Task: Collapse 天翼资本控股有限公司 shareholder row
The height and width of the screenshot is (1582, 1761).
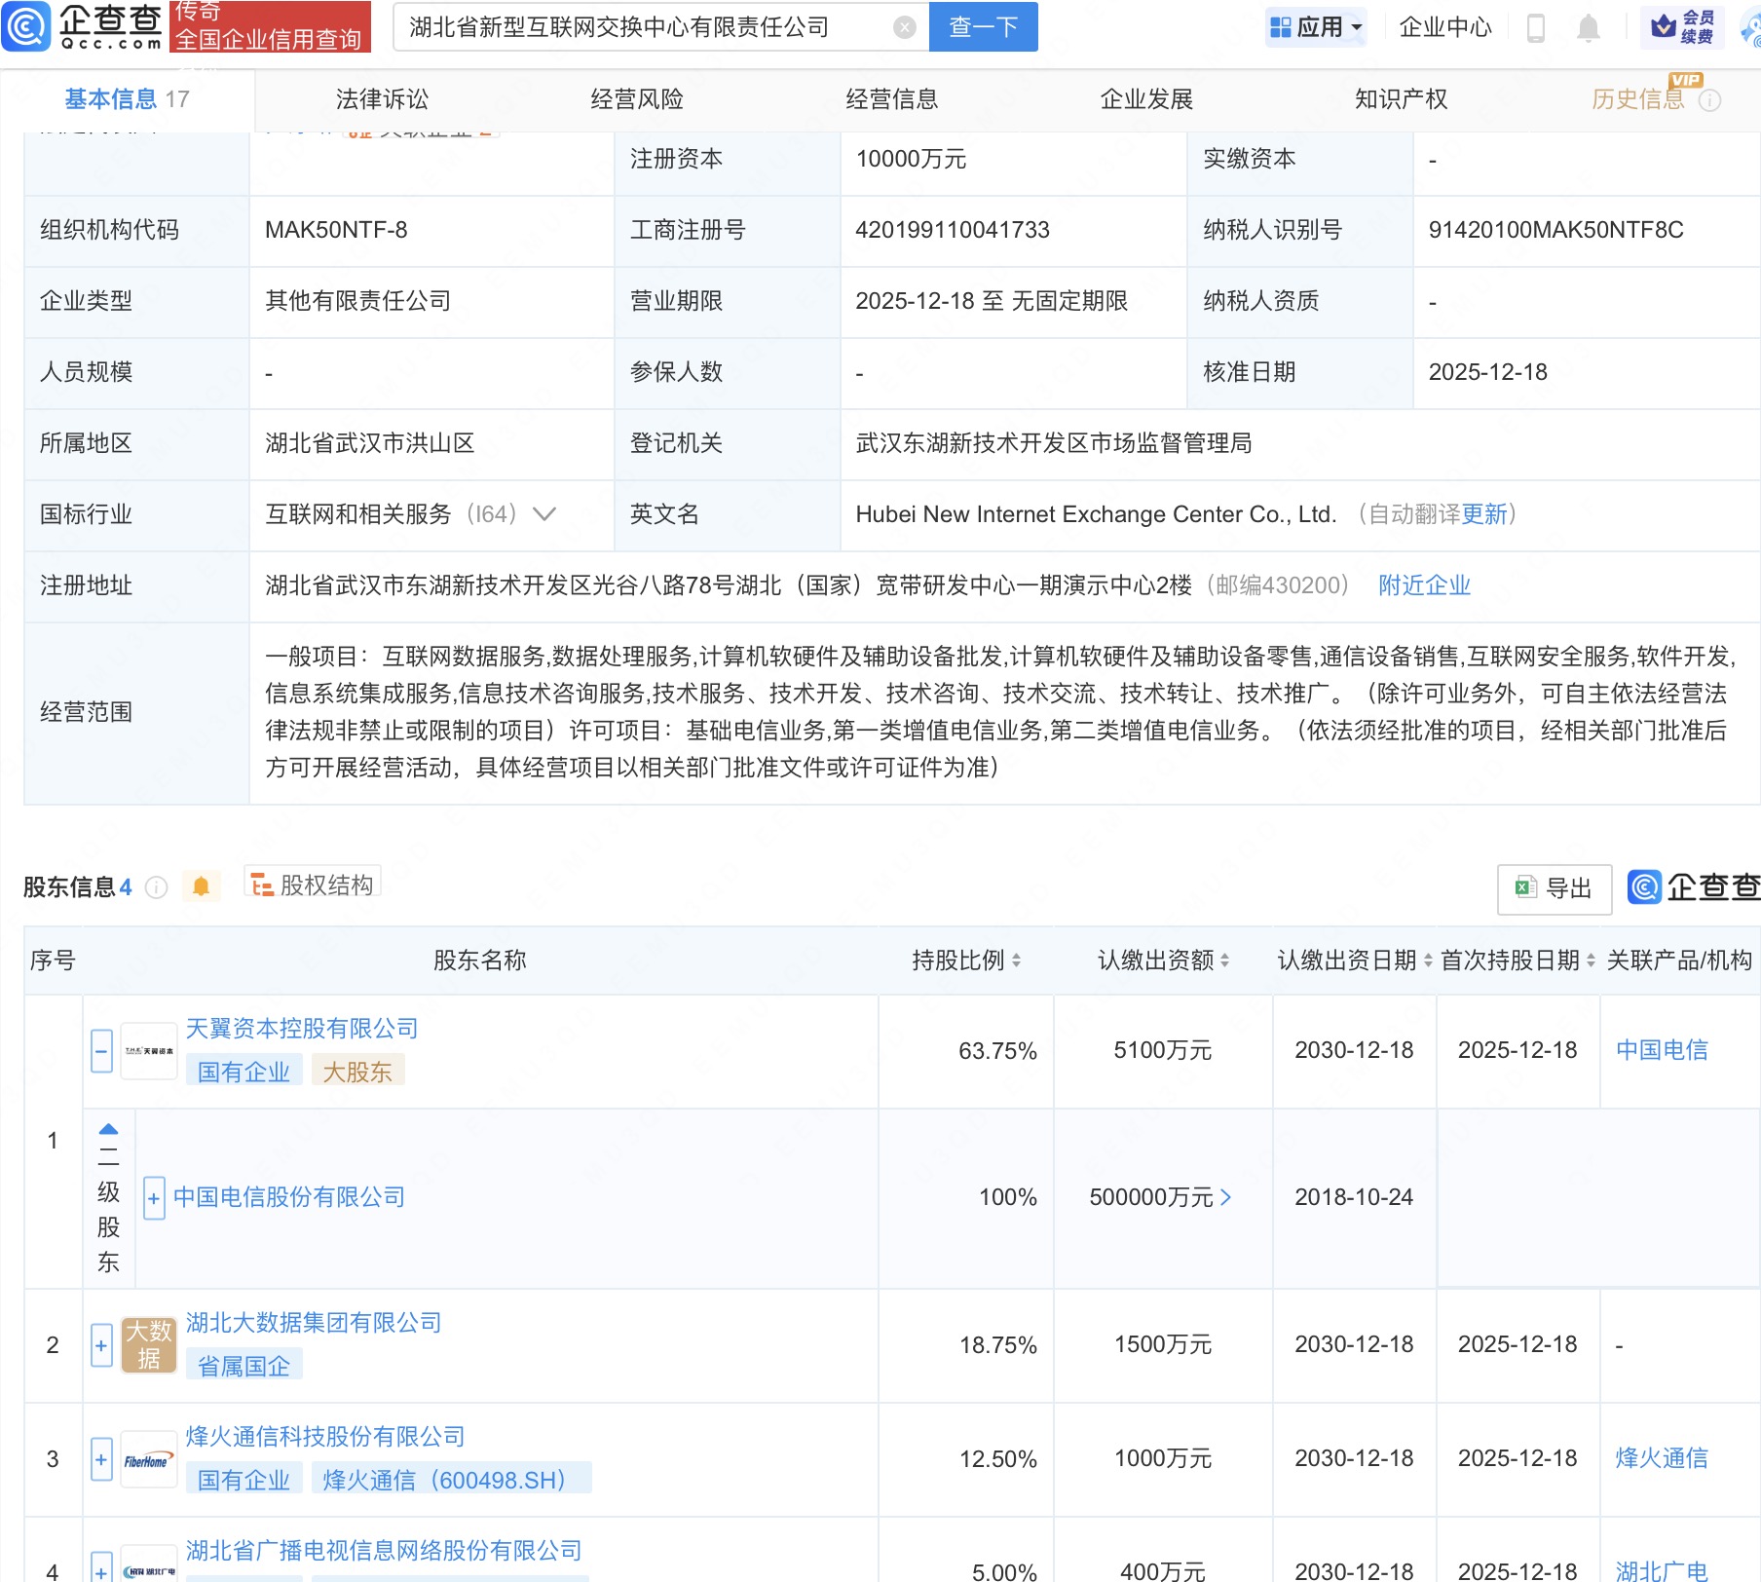Action: (x=101, y=1051)
